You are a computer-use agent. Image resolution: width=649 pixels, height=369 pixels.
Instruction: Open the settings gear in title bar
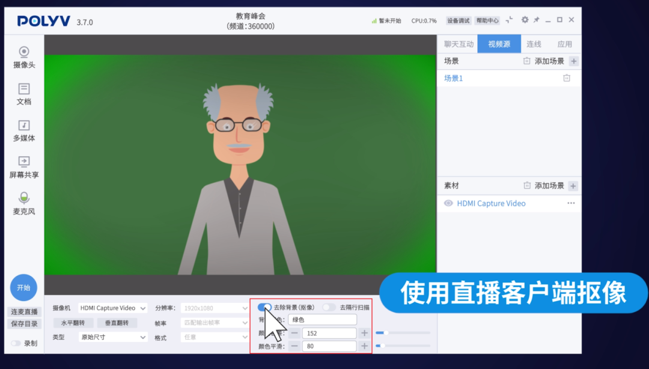[x=524, y=20]
